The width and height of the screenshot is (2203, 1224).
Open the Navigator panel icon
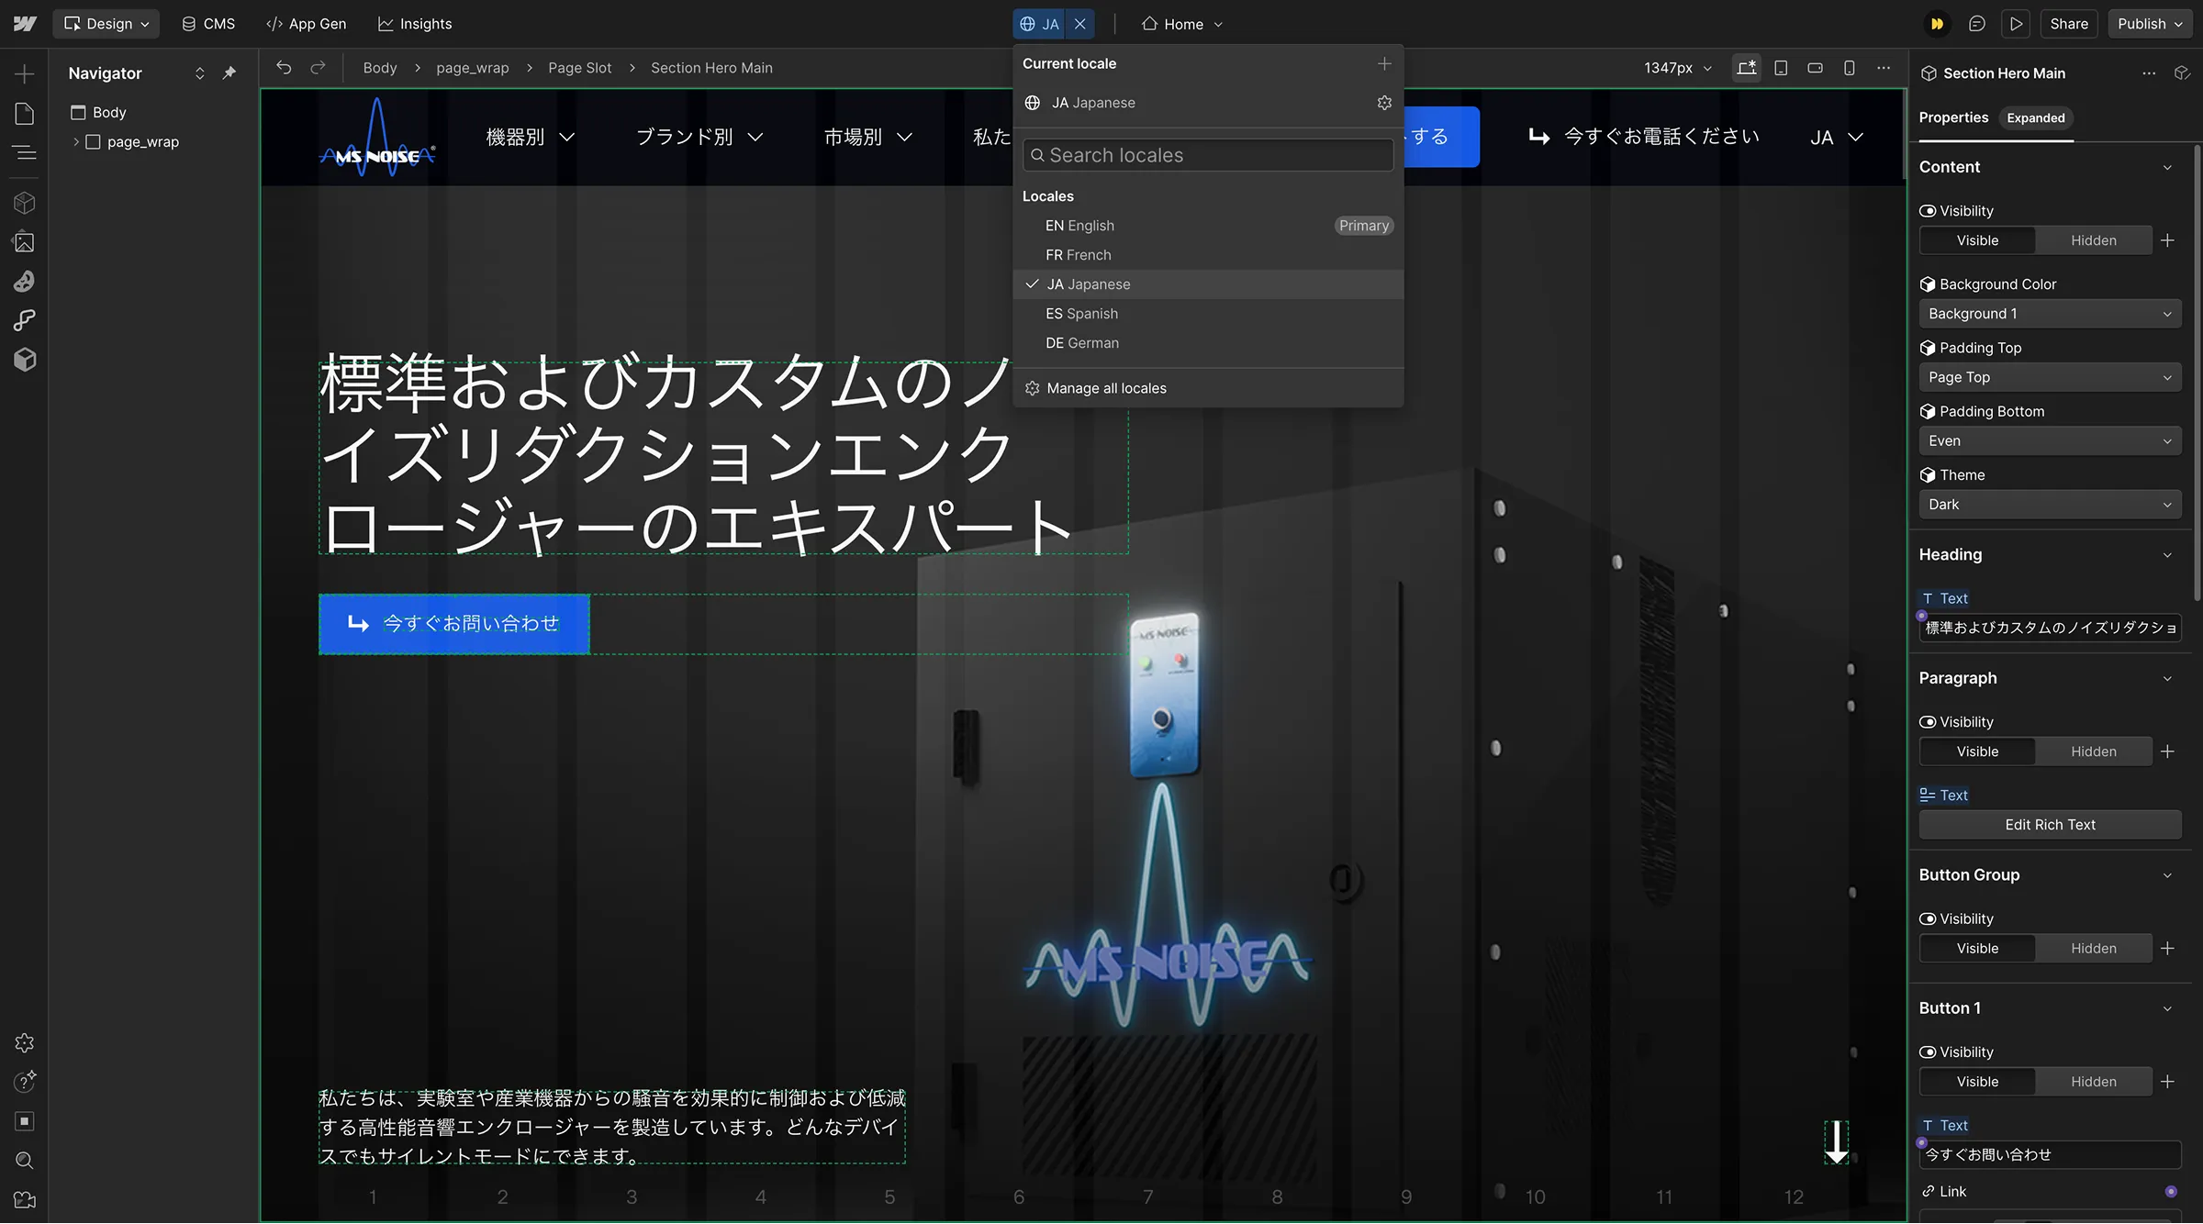click(25, 152)
